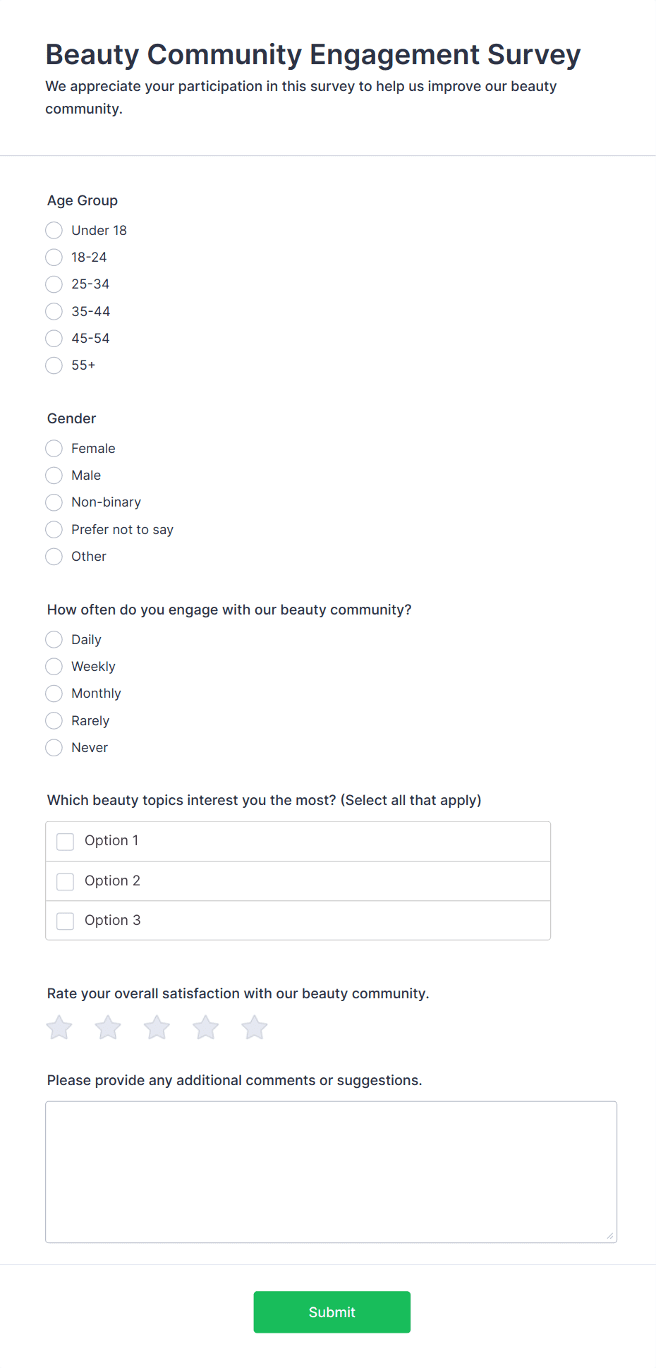Choose the fifth star rating
The height and width of the screenshot is (1368, 656).
point(255,1028)
